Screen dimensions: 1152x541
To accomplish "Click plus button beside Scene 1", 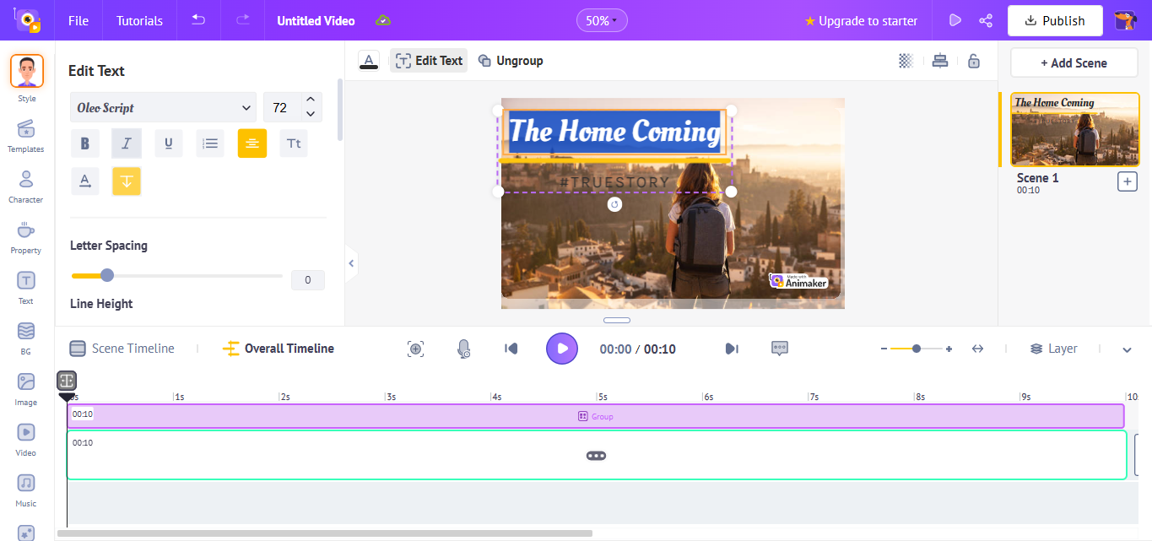I will coord(1128,181).
